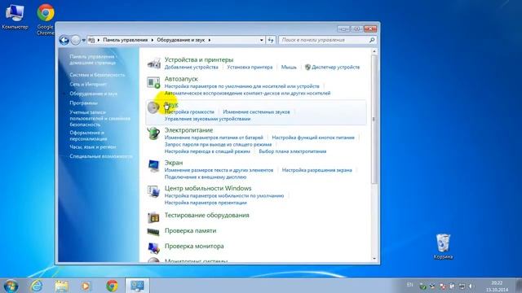This screenshot has width=522, height=293.
Task: Open the Мышь settings link
Action: tap(289, 67)
